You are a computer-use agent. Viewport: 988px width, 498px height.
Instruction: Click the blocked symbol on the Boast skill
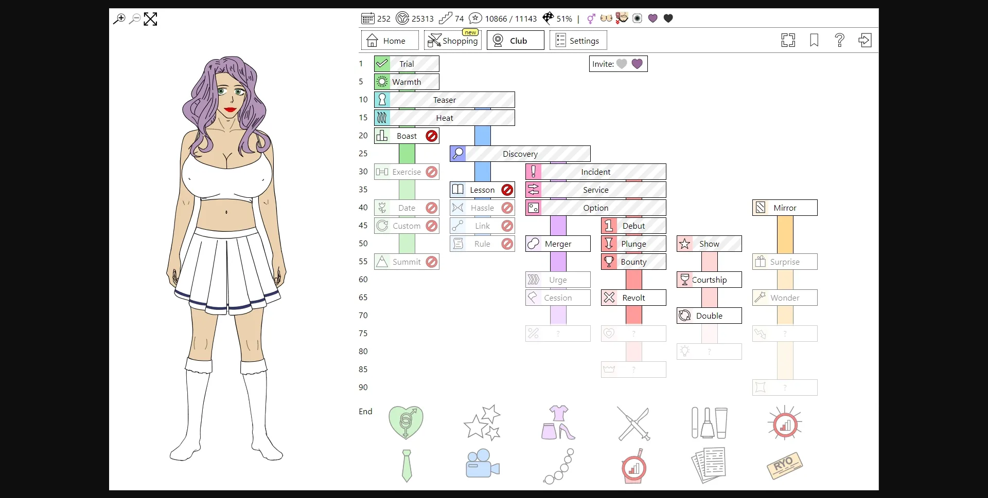[x=432, y=135]
